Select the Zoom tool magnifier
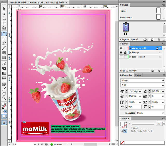 pyautogui.click(x=4, y=98)
